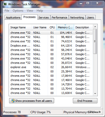
Task: Maximize the Task Manager window
Action: coord(88,3)
